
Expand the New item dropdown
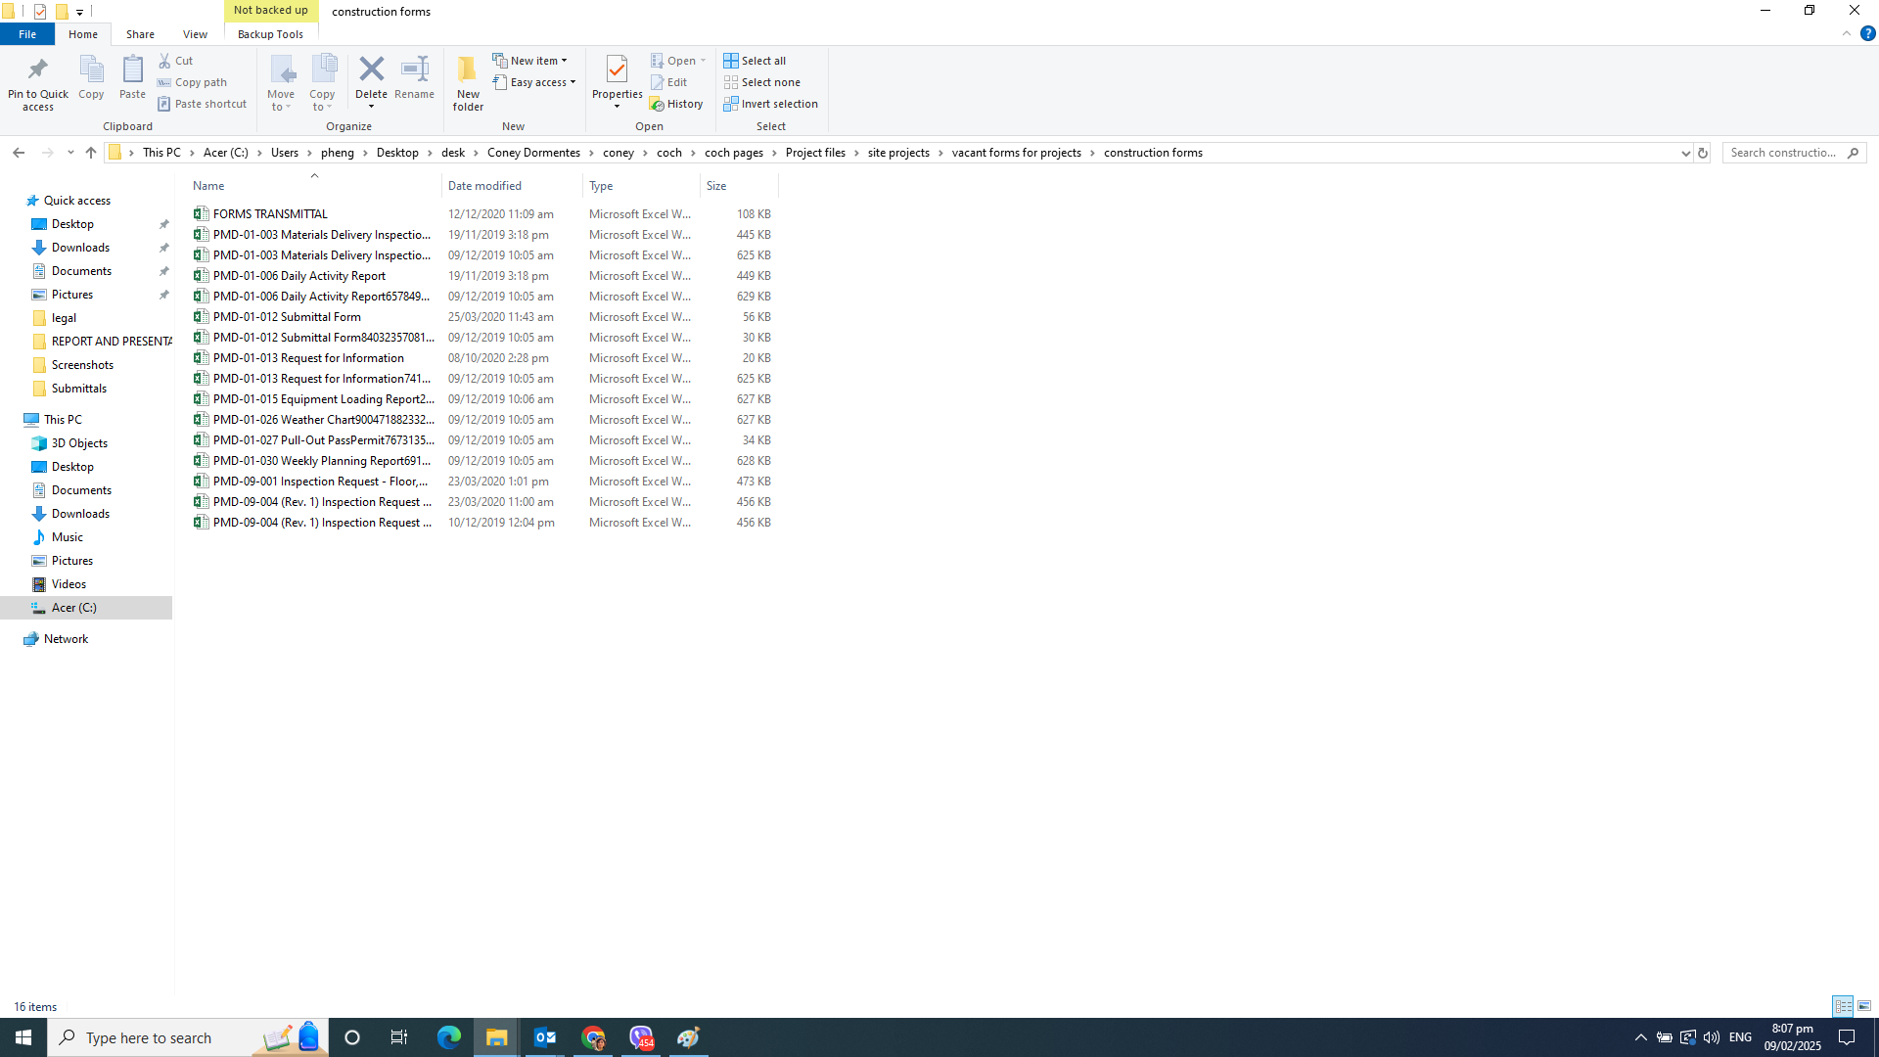(529, 61)
